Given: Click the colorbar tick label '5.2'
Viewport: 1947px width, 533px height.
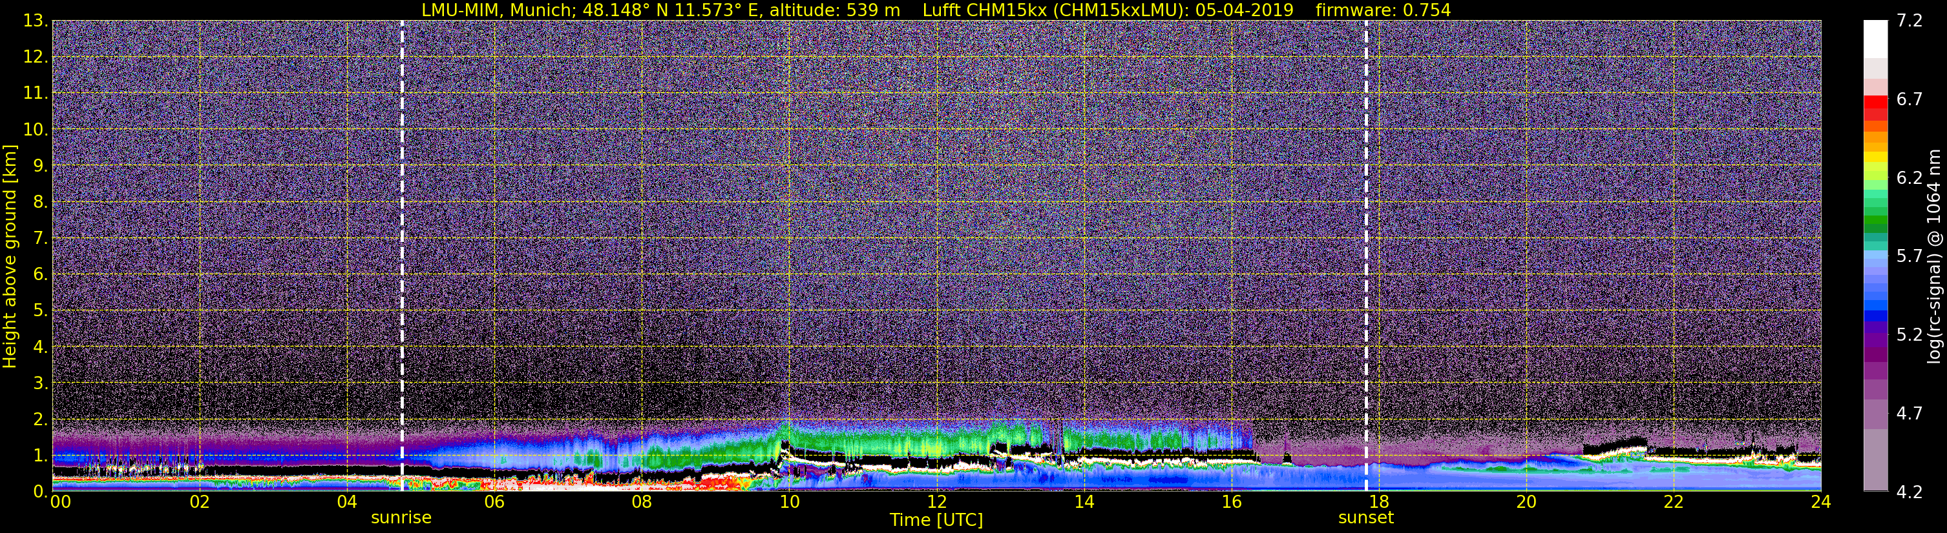Looking at the screenshot, I should (x=1910, y=335).
